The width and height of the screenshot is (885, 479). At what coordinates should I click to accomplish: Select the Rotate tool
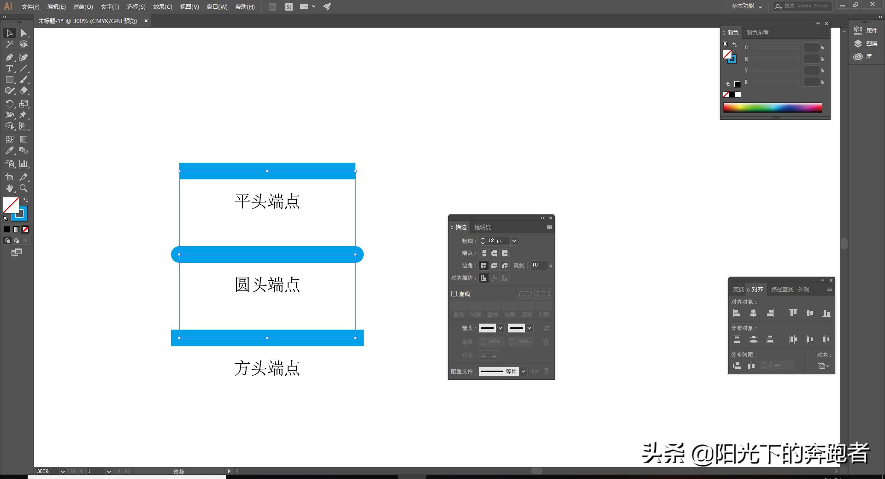point(9,104)
